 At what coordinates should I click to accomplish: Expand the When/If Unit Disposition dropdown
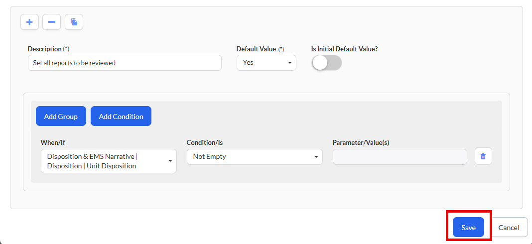(109, 161)
